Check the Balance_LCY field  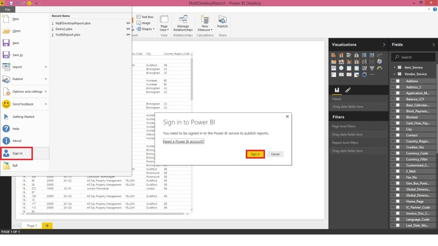(398, 99)
